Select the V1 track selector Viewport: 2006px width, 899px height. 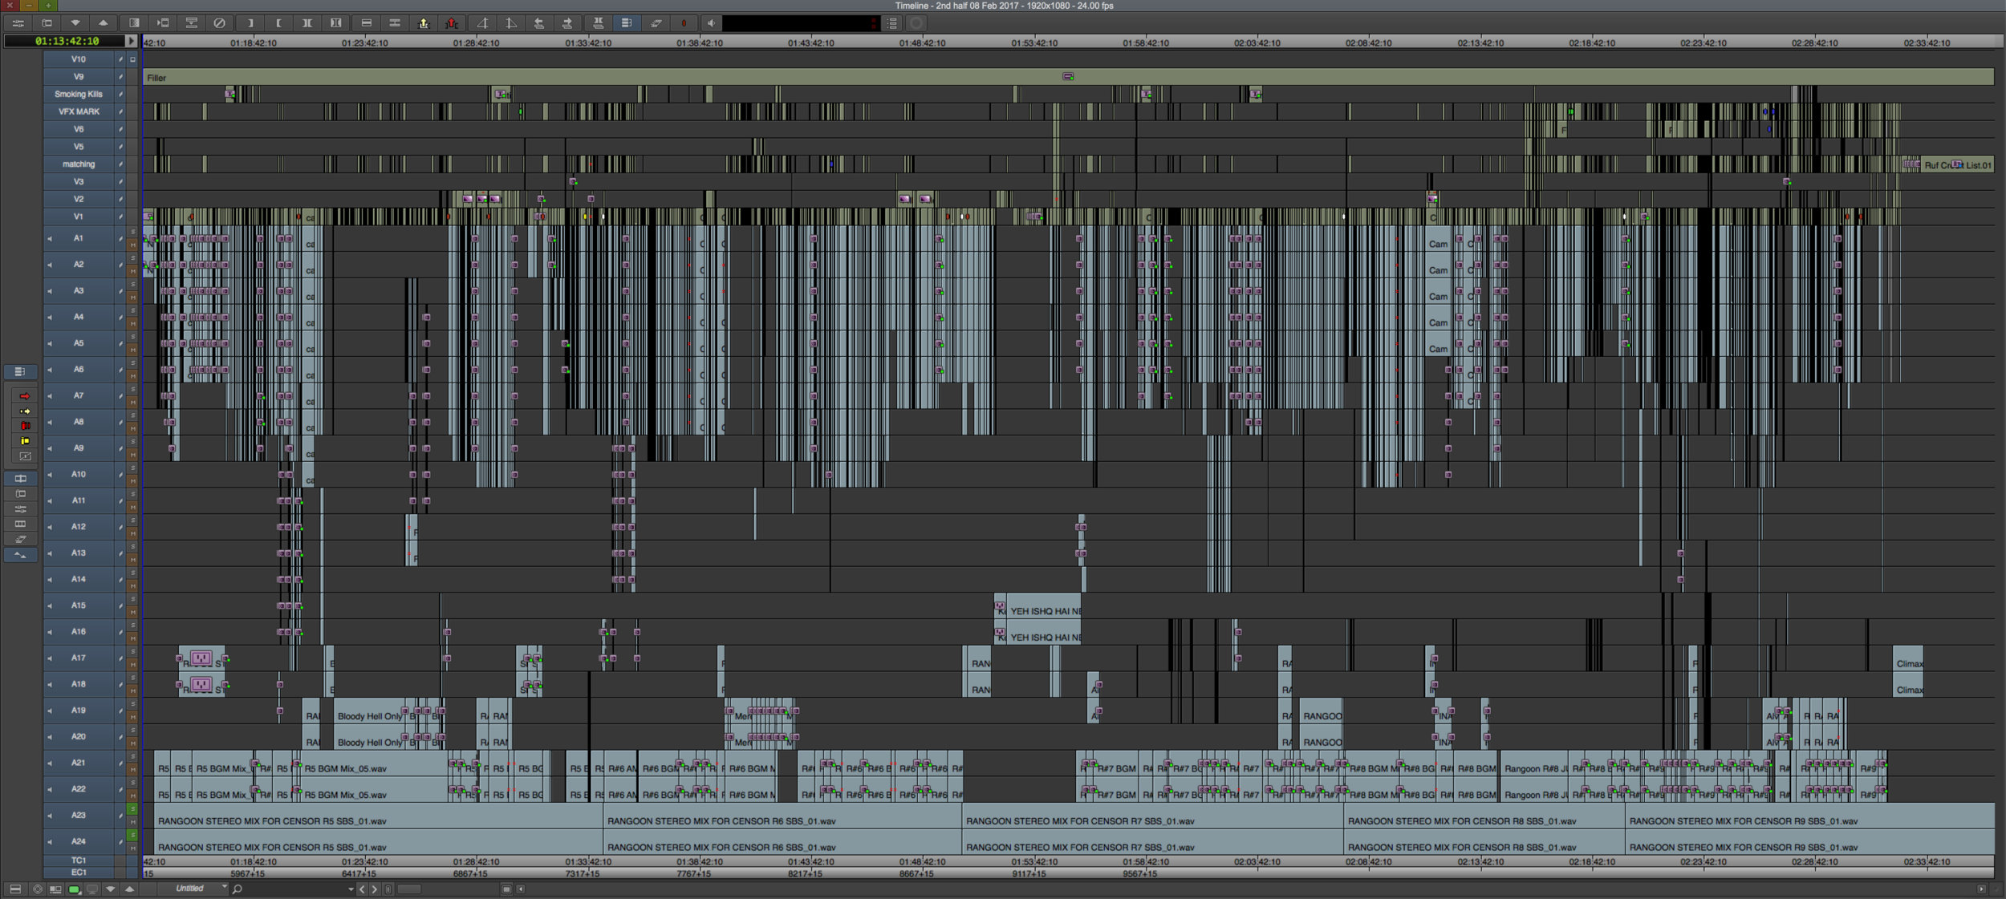tap(79, 217)
